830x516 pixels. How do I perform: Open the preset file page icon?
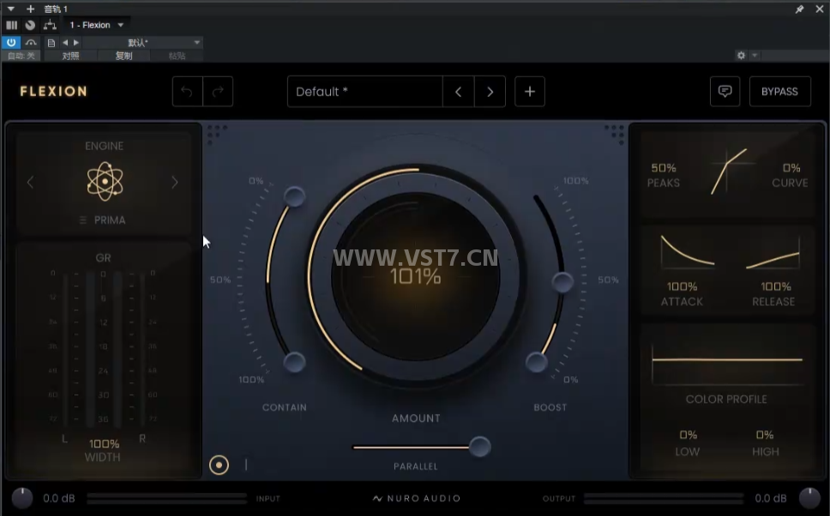point(51,43)
